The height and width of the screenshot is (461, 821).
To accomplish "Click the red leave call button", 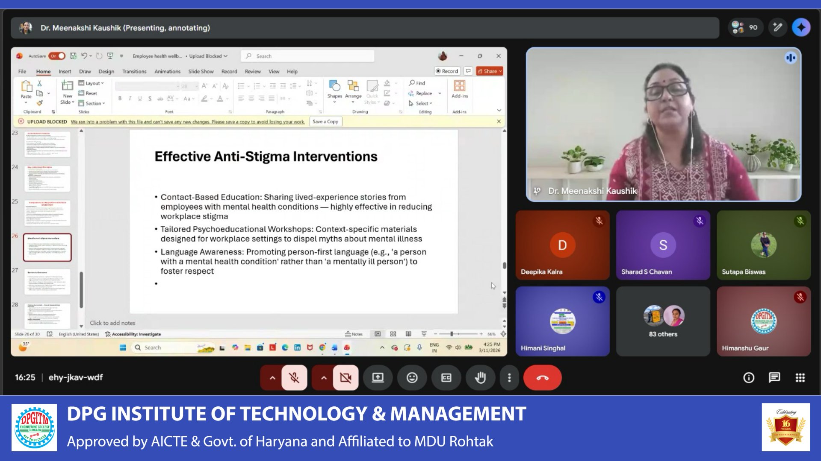I will point(542,378).
